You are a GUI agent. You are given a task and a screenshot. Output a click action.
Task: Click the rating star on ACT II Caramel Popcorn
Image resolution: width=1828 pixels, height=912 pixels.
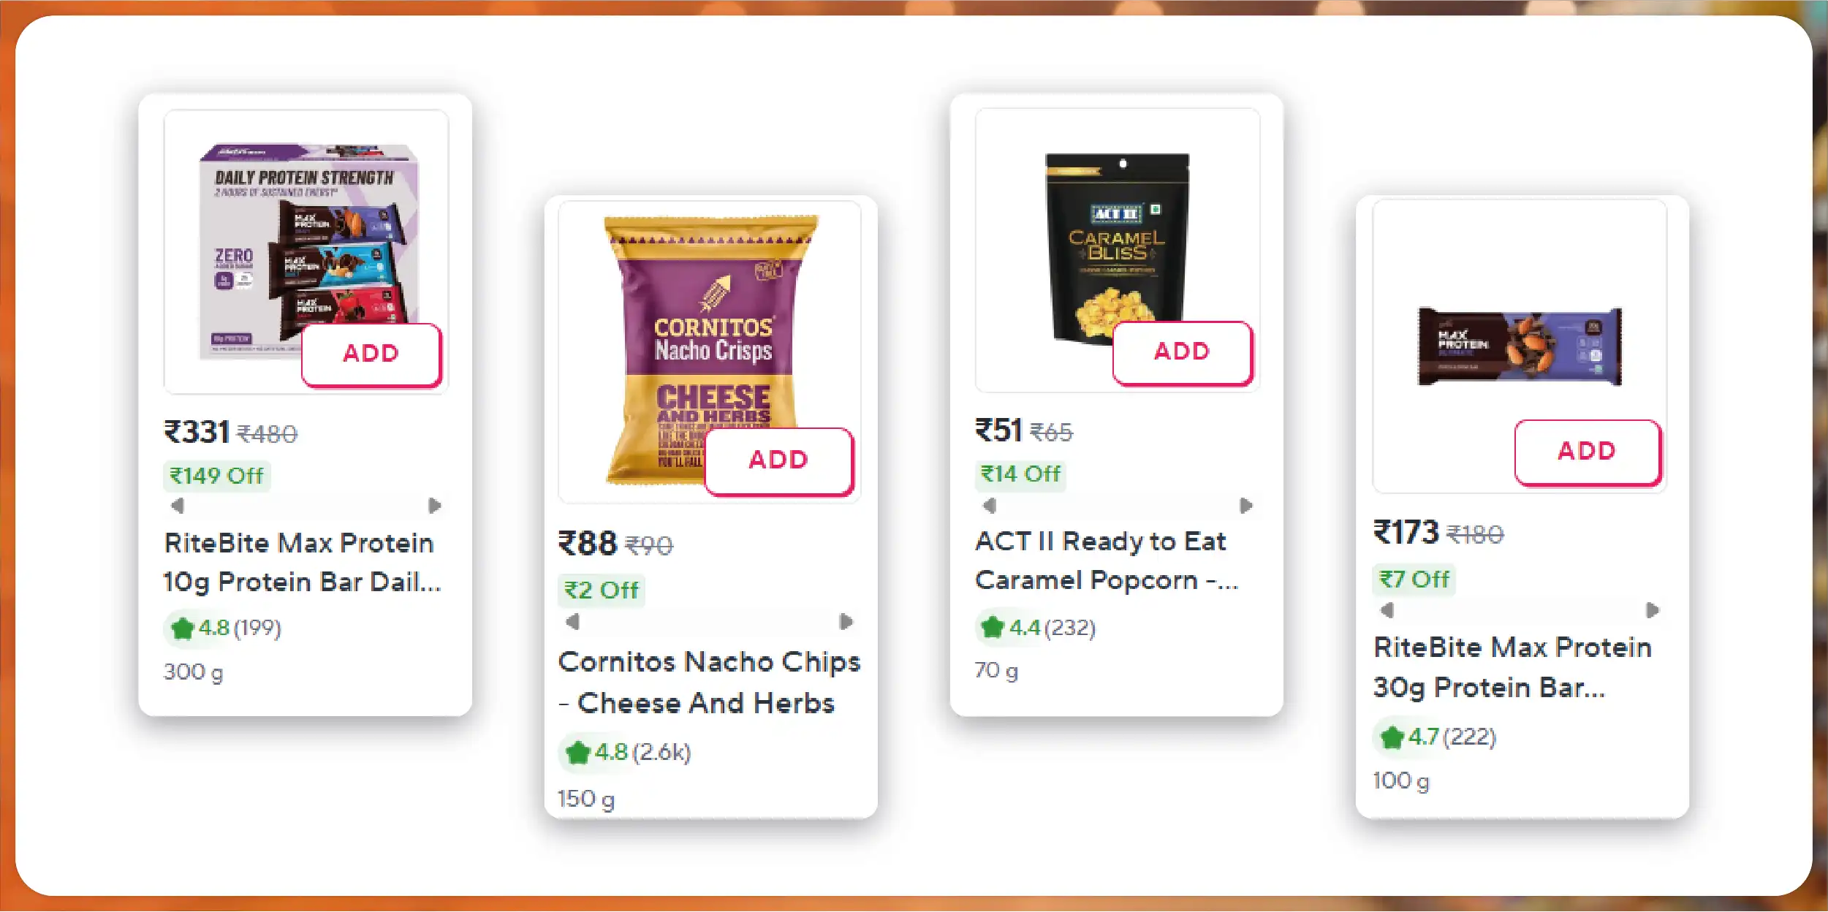pyautogui.click(x=993, y=627)
